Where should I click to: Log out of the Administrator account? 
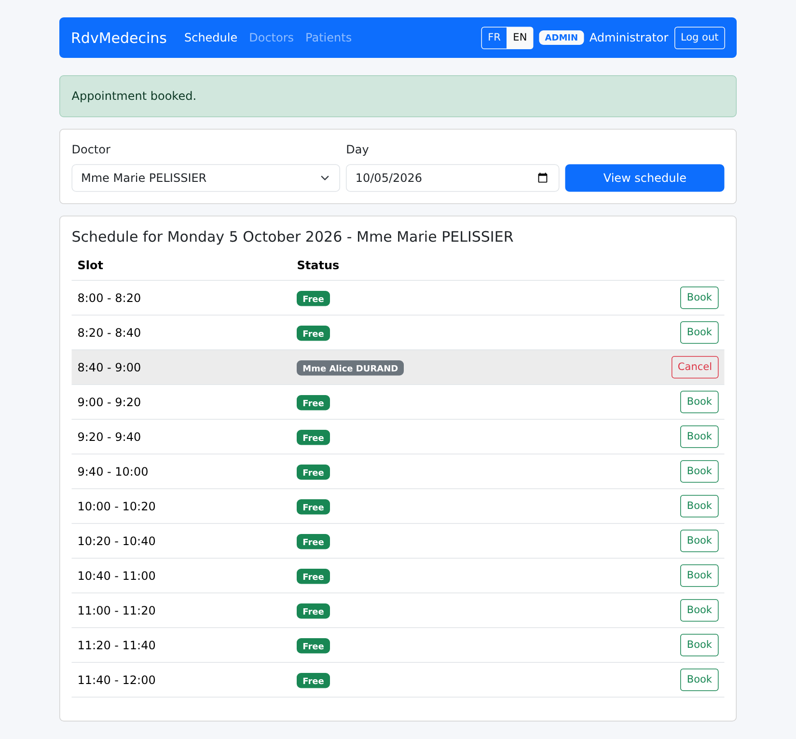point(700,38)
